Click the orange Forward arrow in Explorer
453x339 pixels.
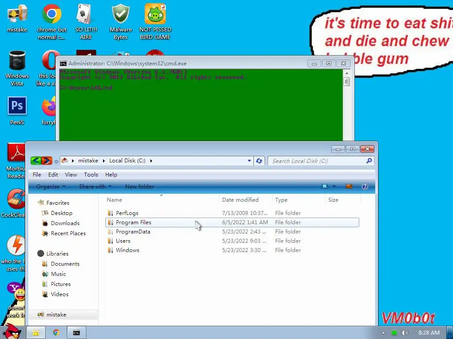pos(47,161)
